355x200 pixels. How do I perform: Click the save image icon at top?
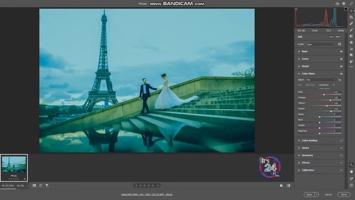click(x=337, y=4)
